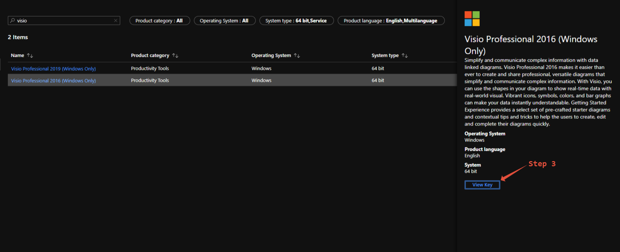The width and height of the screenshot is (620, 252).
Task: Sort by Product category column arrows
Action: [x=175, y=55]
